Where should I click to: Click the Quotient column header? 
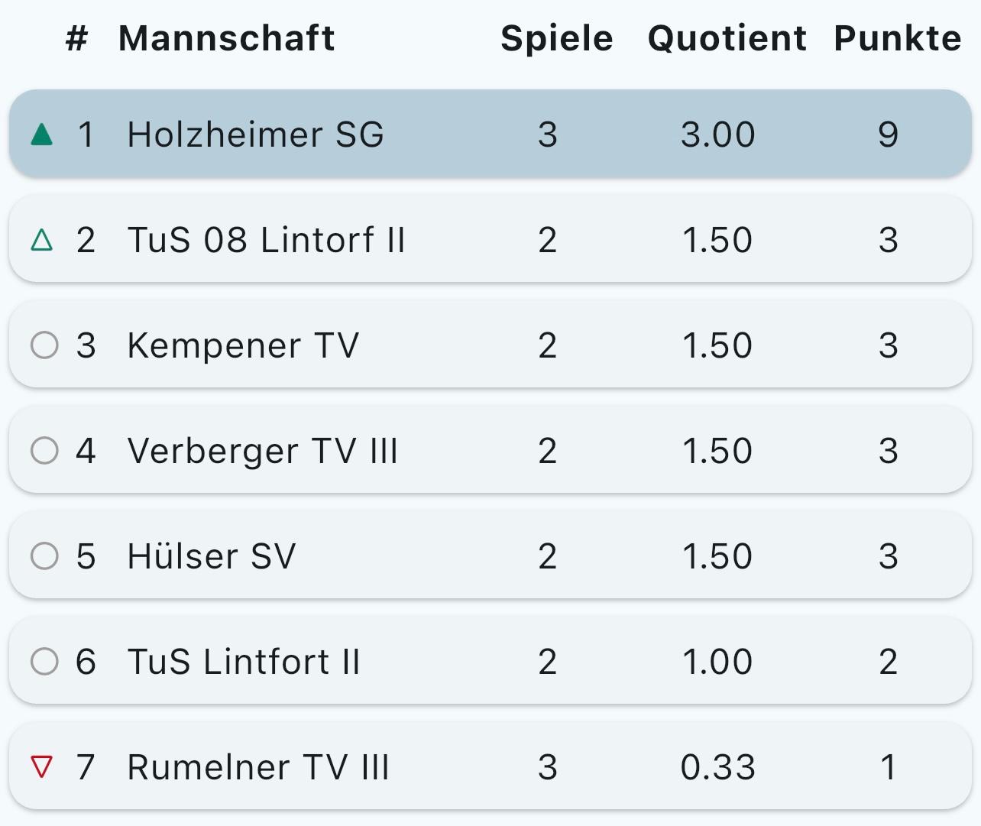[727, 38]
